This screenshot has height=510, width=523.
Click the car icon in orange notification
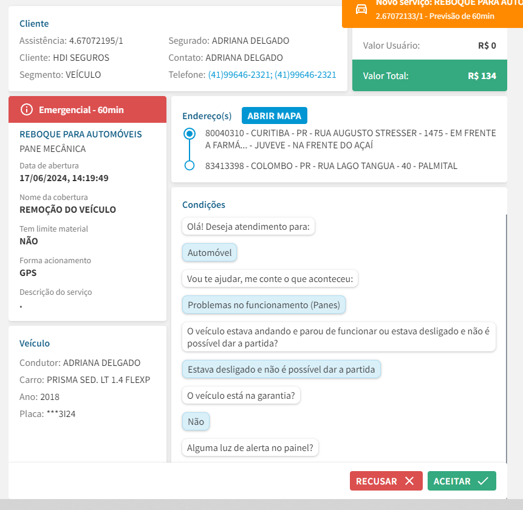(361, 9)
